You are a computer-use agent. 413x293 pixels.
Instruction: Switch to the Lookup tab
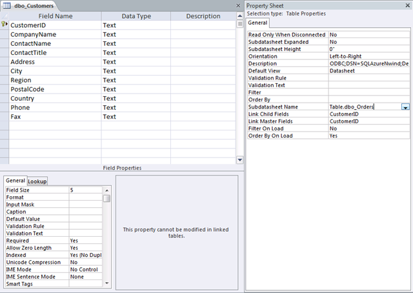pos(37,181)
